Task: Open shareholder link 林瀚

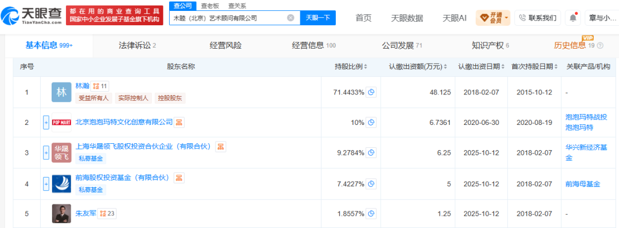Action: (x=82, y=85)
